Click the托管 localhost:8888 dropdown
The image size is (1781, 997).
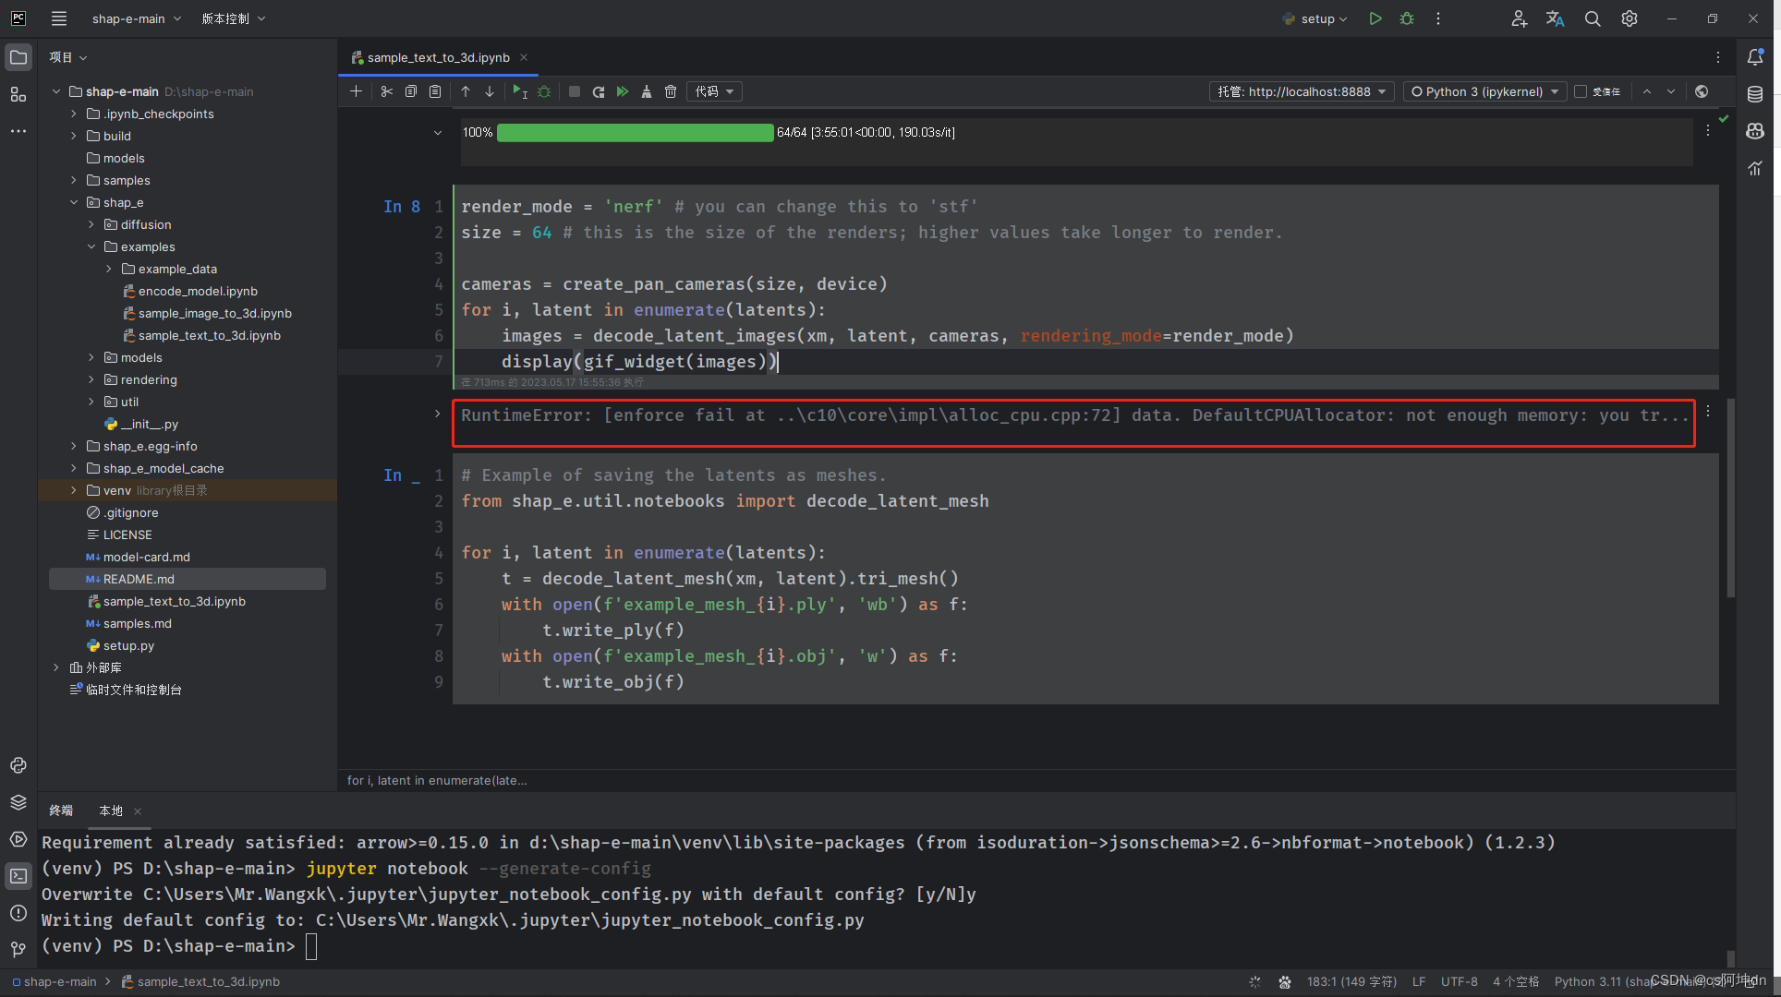1302,90
